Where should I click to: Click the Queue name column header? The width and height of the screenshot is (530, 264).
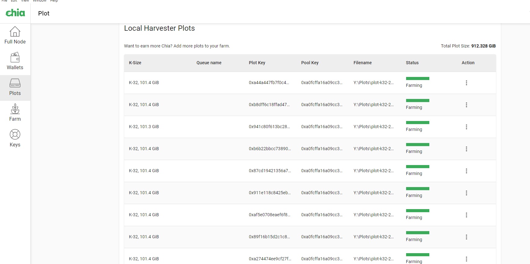[x=209, y=63]
